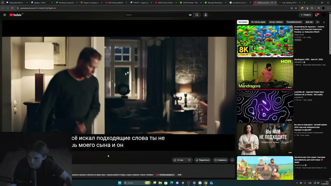Select the 'Похожий контент' chip
The image size is (331, 186).
click(294, 22)
